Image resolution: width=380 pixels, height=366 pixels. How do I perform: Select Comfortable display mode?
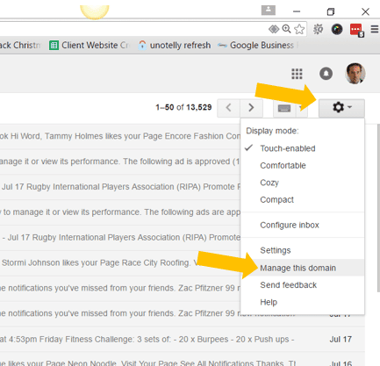[303, 166]
